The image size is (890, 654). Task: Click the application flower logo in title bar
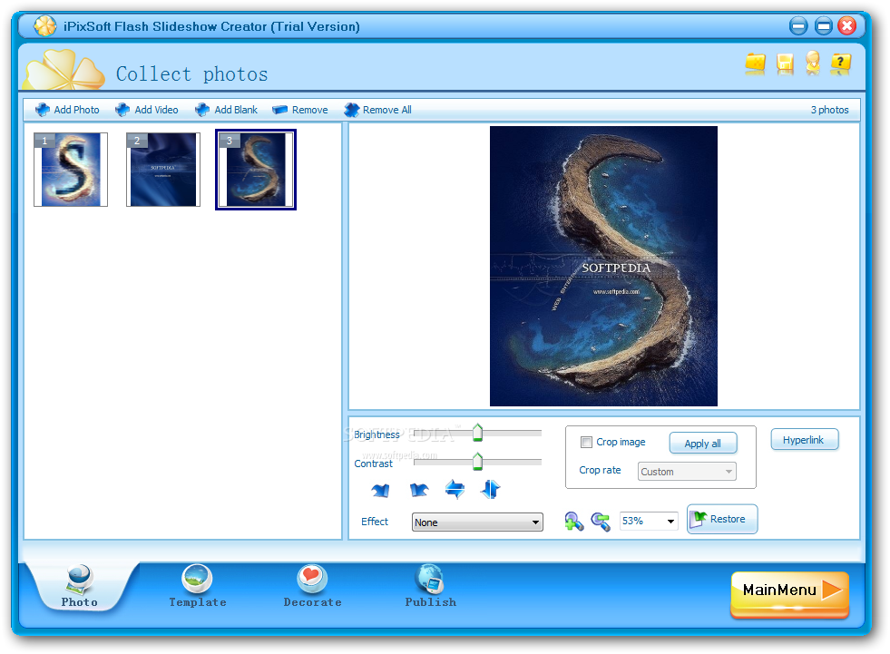click(44, 25)
